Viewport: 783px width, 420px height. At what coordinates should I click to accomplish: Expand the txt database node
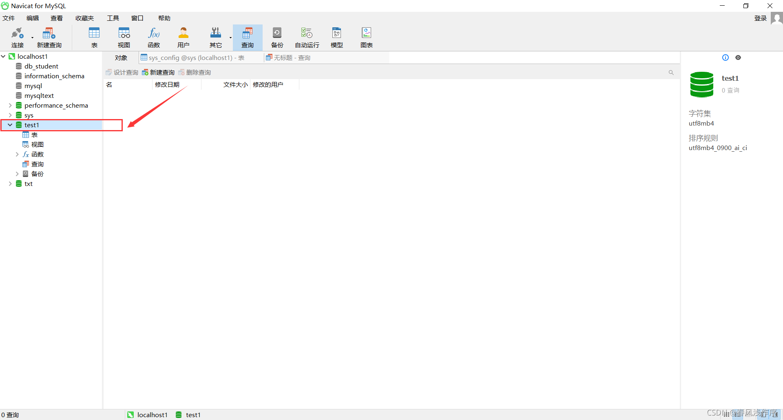pos(10,183)
